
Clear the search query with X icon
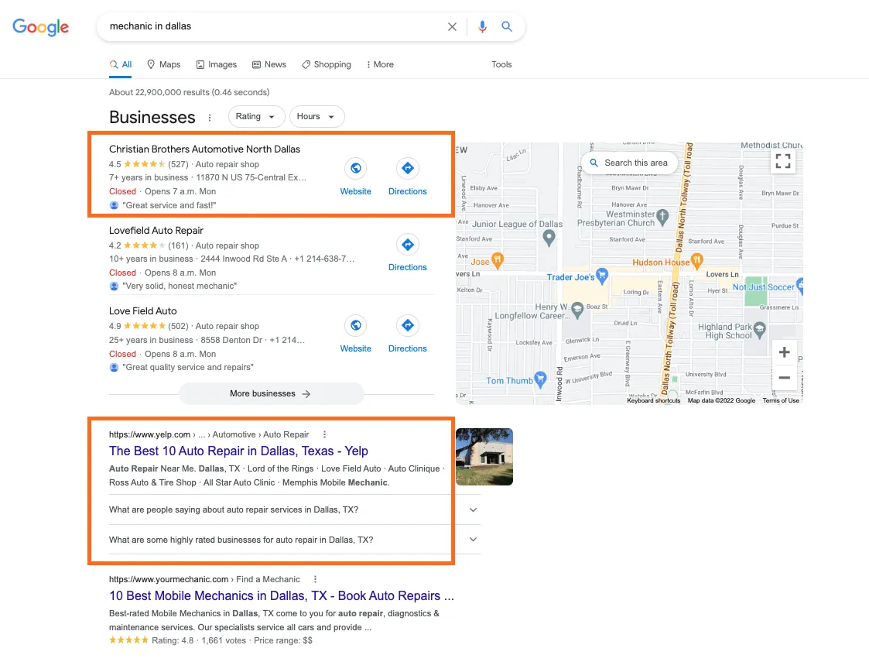[x=452, y=26]
